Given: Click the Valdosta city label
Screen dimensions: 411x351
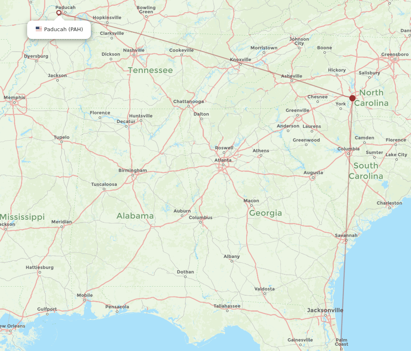Looking at the screenshot, I should (264, 289).
